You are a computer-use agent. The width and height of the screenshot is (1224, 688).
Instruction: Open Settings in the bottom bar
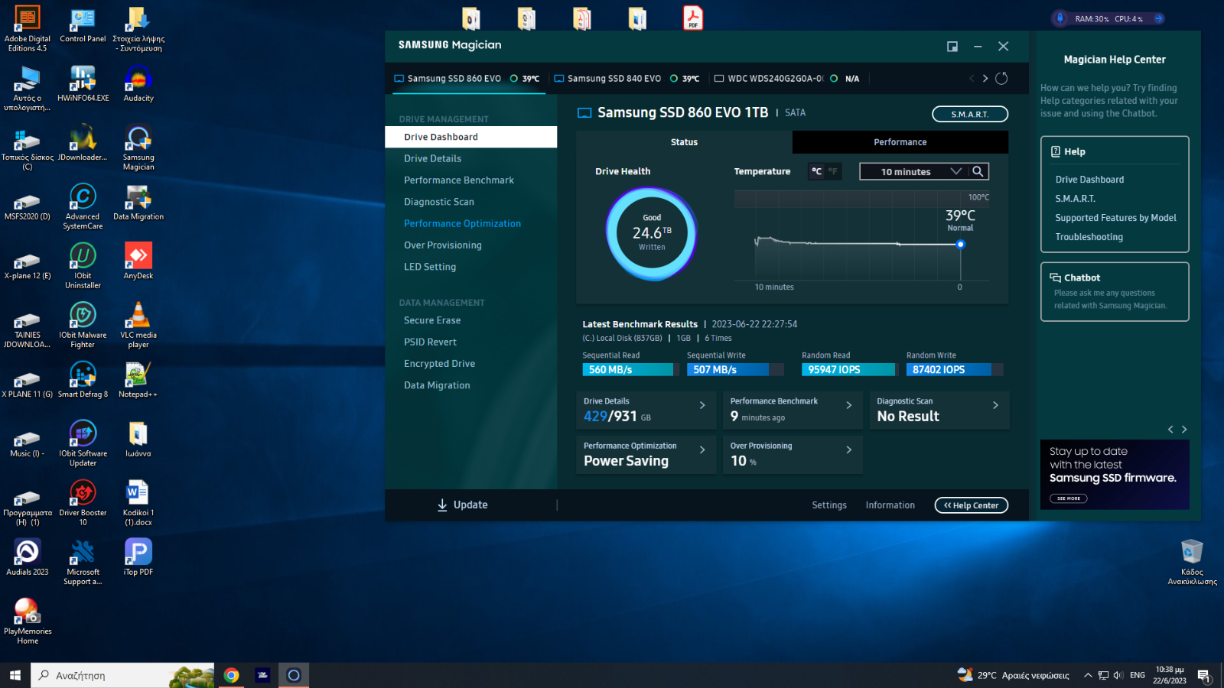(829, 505)
